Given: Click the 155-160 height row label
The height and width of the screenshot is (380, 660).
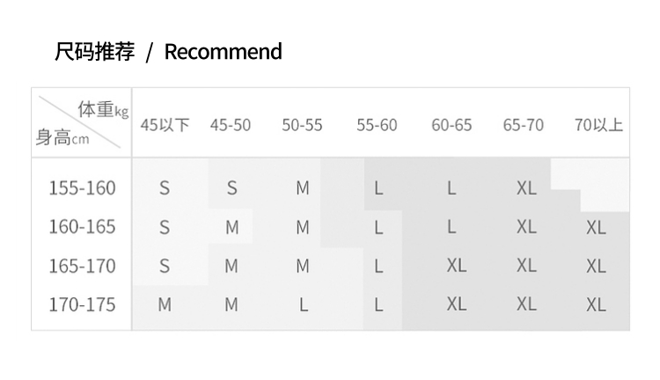Looking at the screenshot, I should pyautogui.click(x=82, y=187).
